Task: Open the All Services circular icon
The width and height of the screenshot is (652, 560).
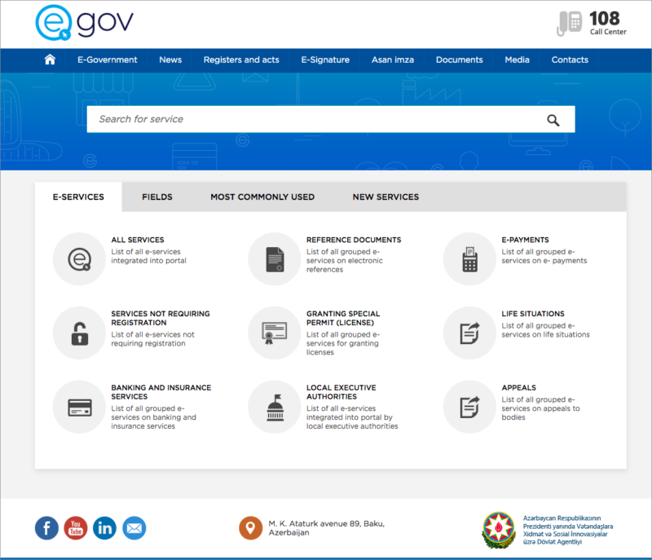Action: click(78, 259)
